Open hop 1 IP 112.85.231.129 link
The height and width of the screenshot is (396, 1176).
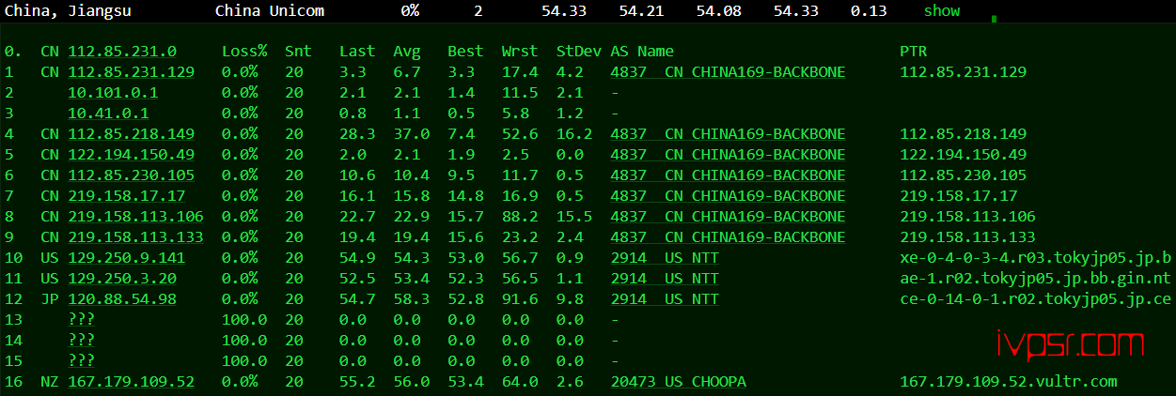pyautogui.click(x=132, y=71)
